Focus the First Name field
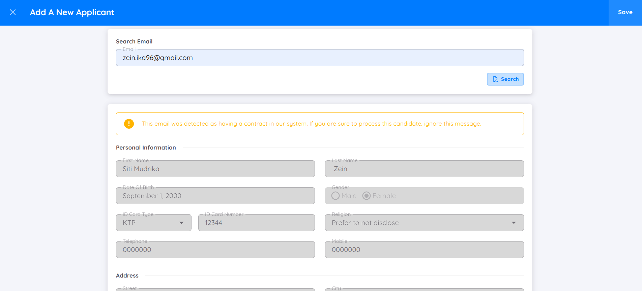This screenshot has height=291, width=643. (x=215, y=169)
